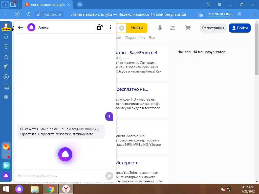
Task: Click blue Войти login button
Action: [240, 28]
